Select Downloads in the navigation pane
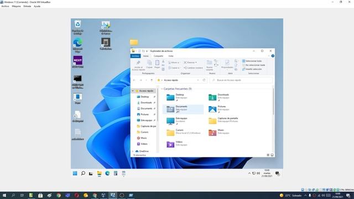This screenshot has width=354, height=199. tap(146, 102)
